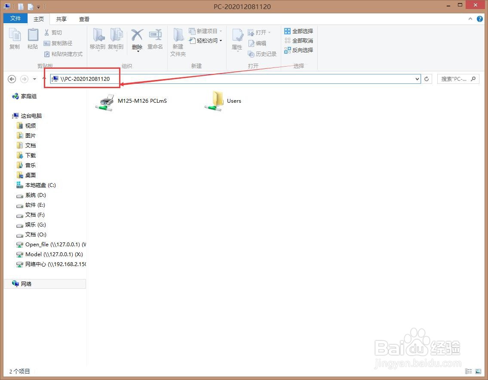Click 全部取消 (Select none)
488x380 pixels.
[299, 41]
